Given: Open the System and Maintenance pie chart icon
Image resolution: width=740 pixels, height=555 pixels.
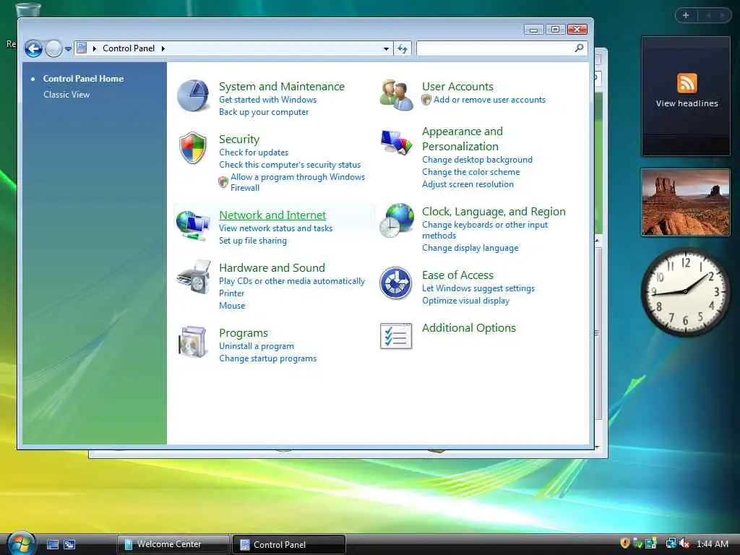Looking at the screenshot, I should point(193,96).
